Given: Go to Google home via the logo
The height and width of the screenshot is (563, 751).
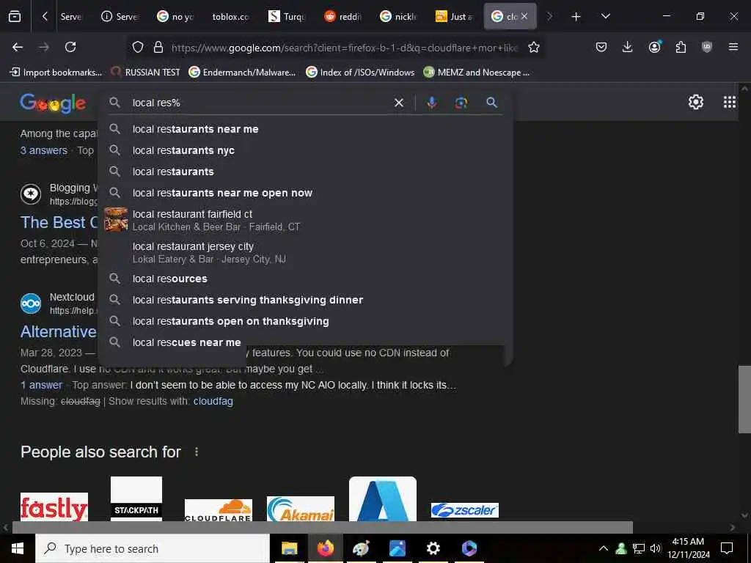Looking at the screenshot, I should pyautogui.click(x=53, y=103).
